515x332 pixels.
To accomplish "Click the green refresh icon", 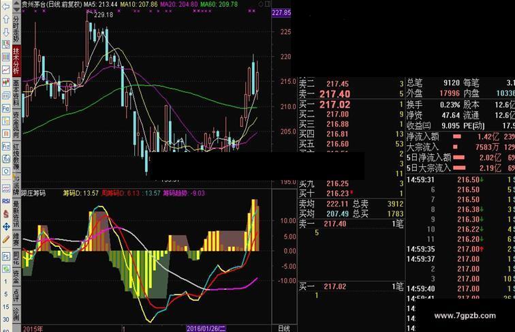I will [6, 269].
